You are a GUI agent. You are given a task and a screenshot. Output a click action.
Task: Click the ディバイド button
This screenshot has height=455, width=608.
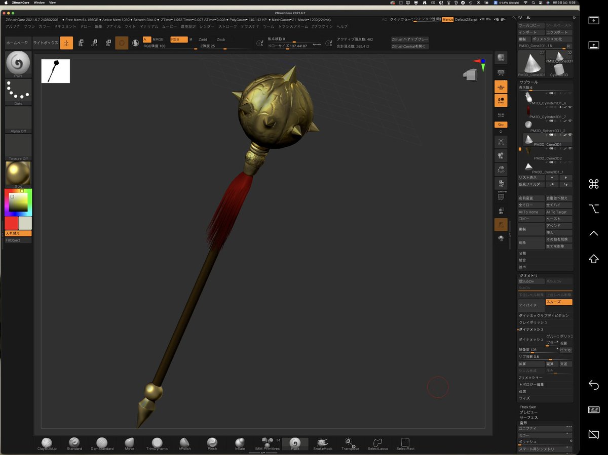(531, 305)
